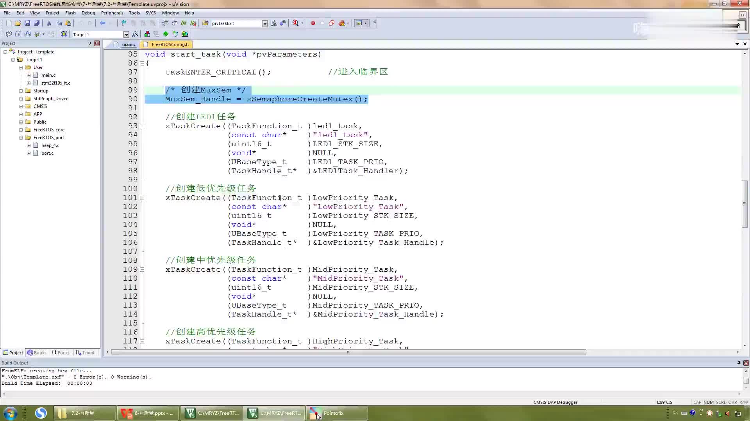Open the debug icon dropdown arrow
750x421 pixels.
click(x=302, y=23)
